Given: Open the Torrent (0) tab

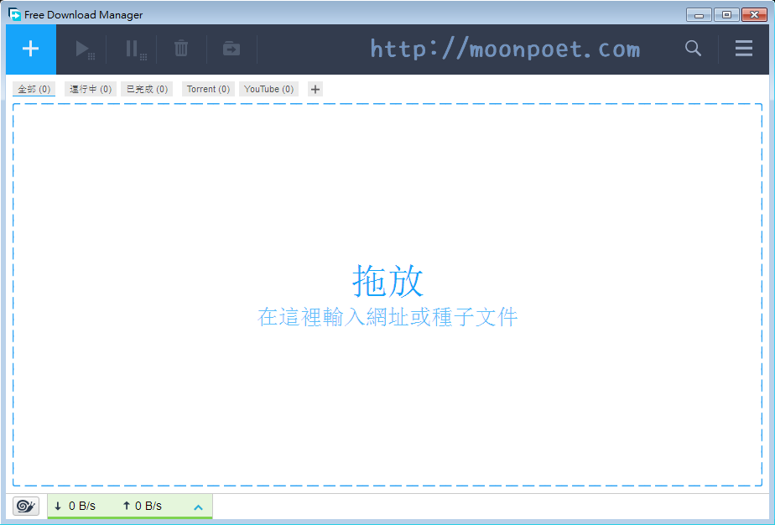Looking at the screenshot, I should pos(208,89).
